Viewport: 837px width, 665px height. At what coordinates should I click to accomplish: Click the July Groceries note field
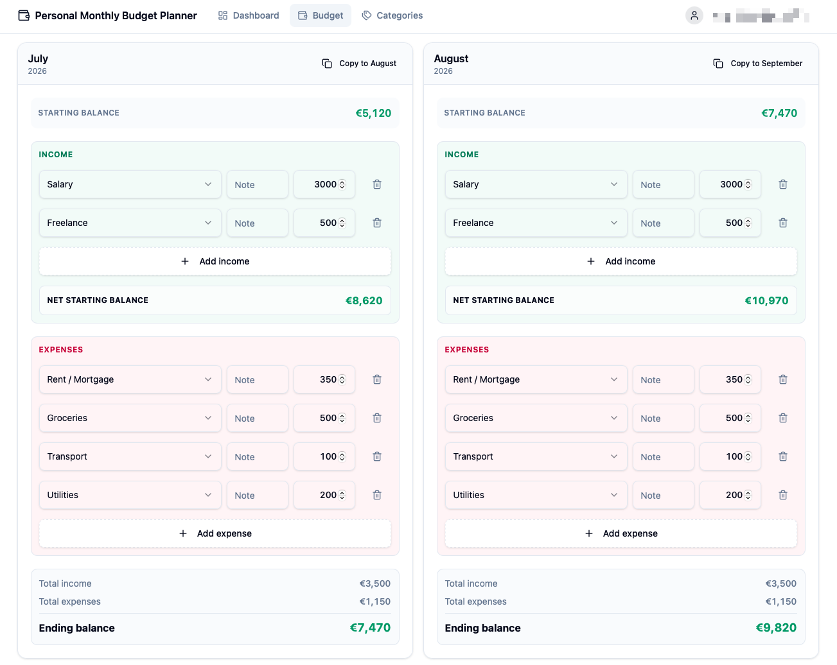(x=258, y=418)
